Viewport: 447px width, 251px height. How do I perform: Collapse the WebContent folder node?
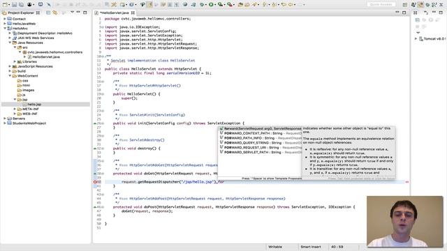10,76
